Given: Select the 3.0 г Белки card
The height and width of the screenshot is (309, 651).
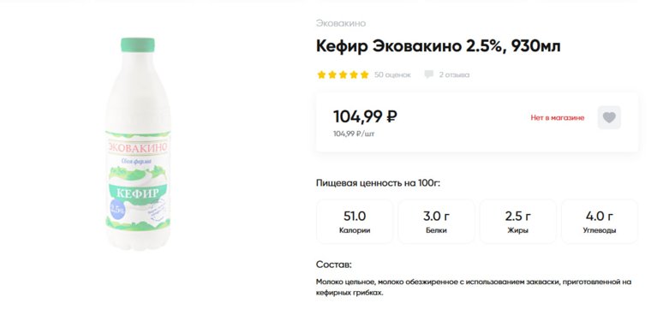Looking at the screenshot, I should [436, 222].
